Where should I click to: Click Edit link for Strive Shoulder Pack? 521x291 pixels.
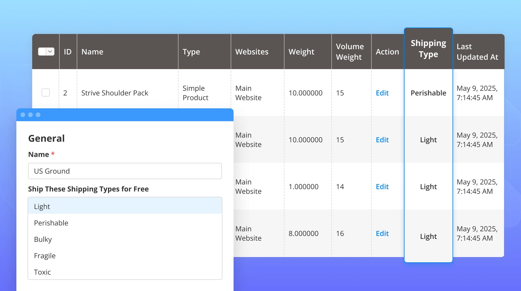pyautogui.click(x=382, y=93)
